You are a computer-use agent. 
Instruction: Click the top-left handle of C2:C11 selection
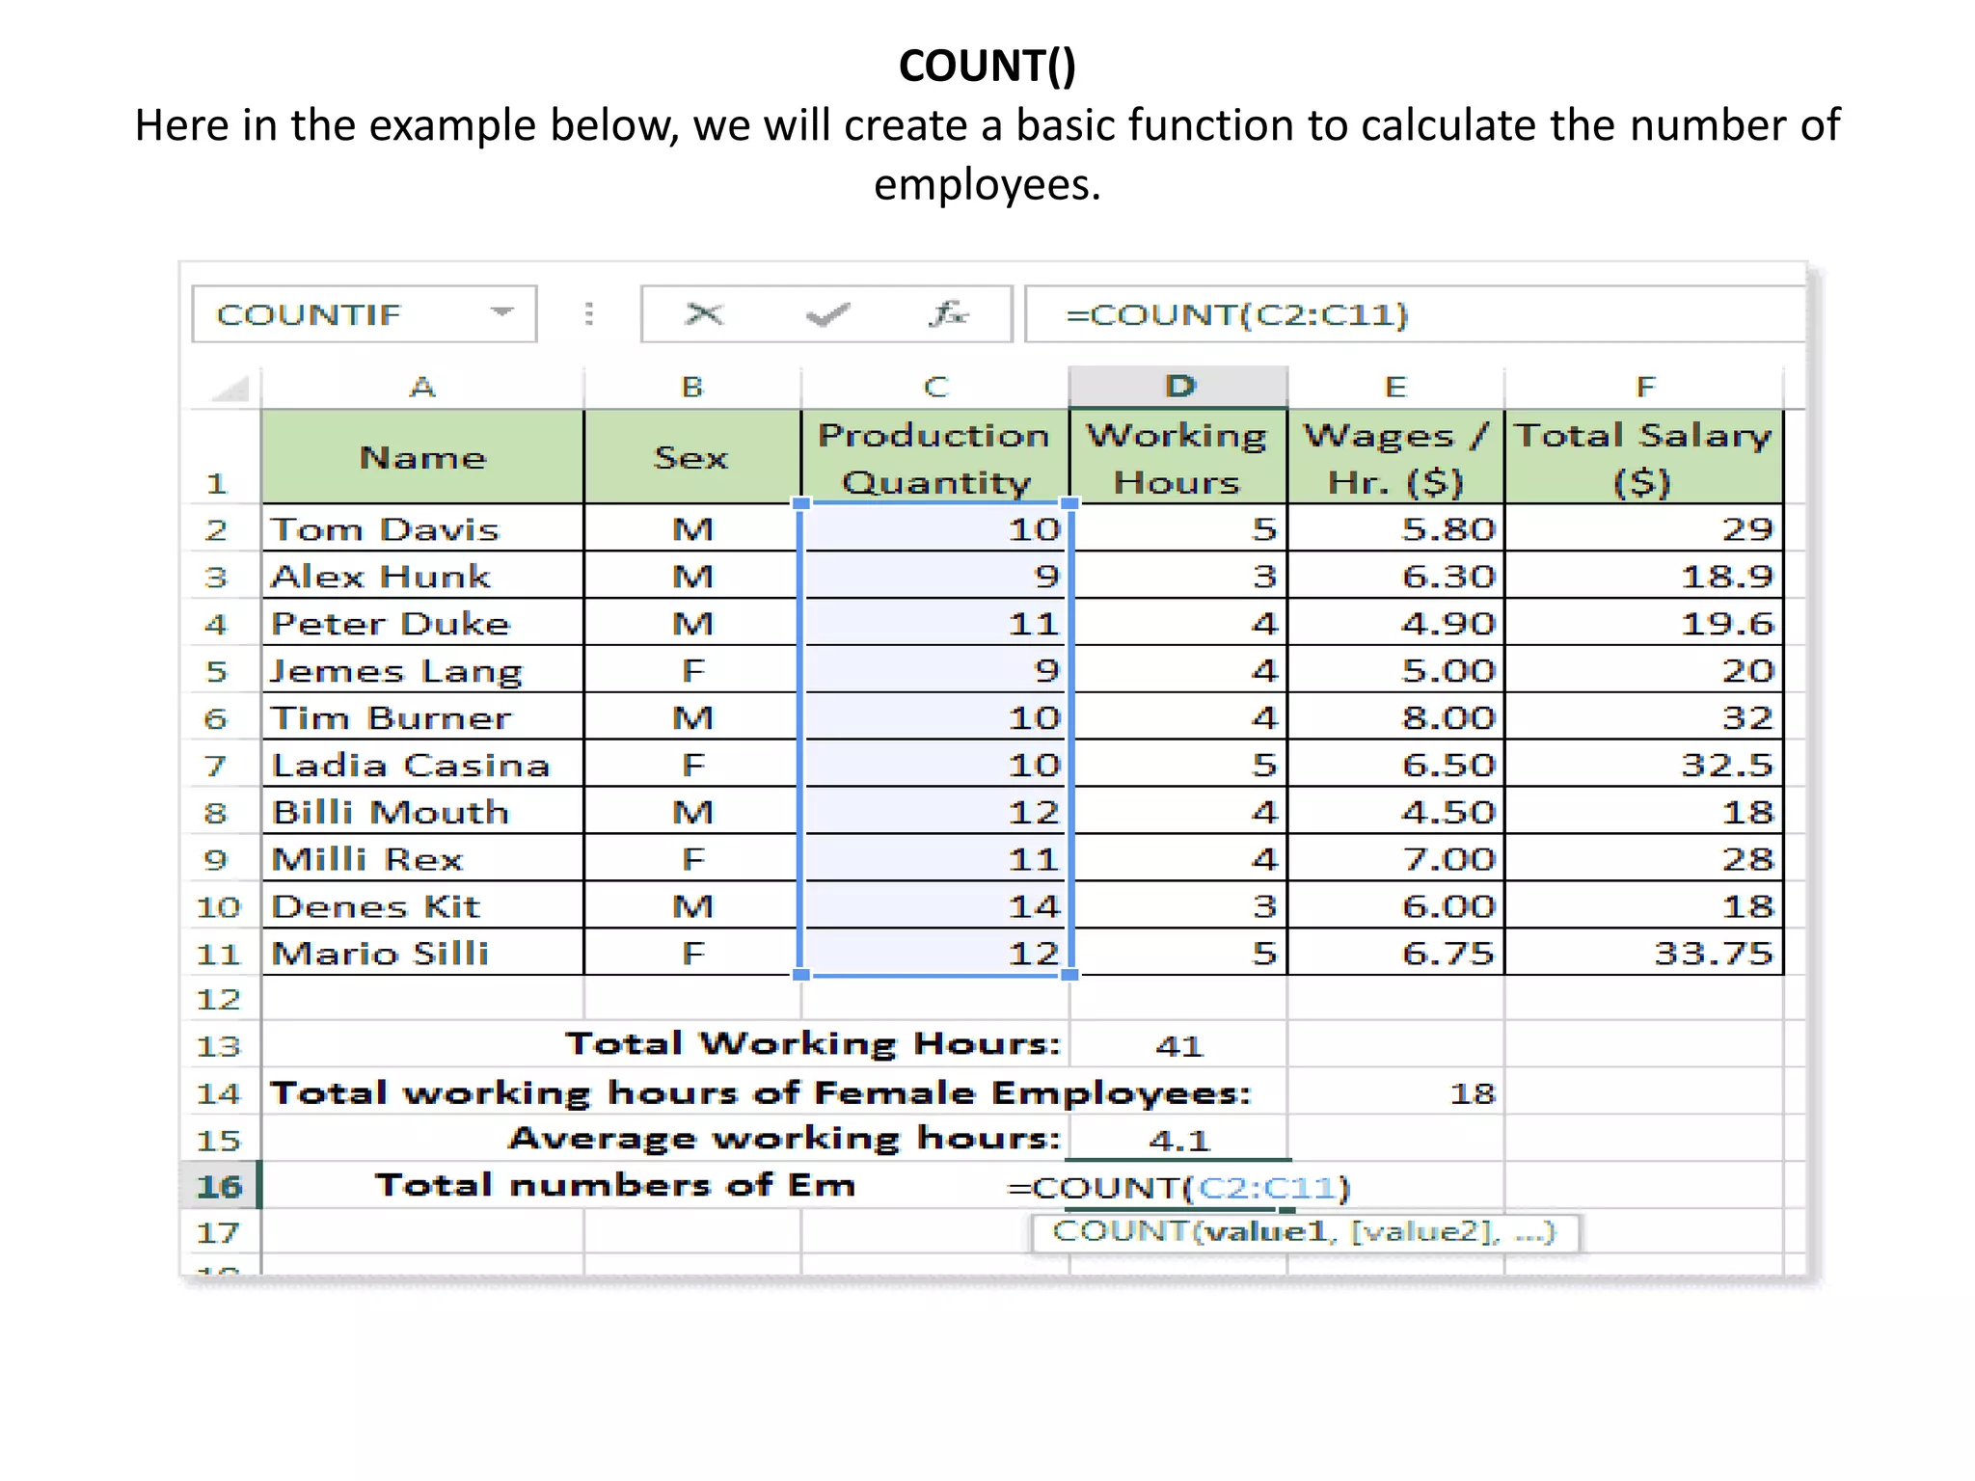[800, 503]
